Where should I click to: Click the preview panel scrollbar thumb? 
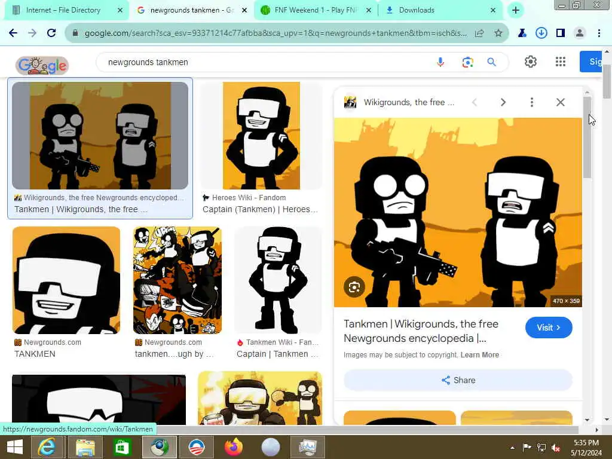click(587, 137)
